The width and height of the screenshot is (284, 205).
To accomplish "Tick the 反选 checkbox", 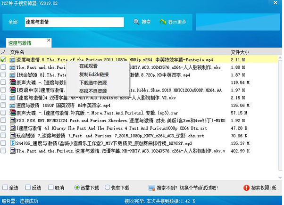I will pos(28,188).
